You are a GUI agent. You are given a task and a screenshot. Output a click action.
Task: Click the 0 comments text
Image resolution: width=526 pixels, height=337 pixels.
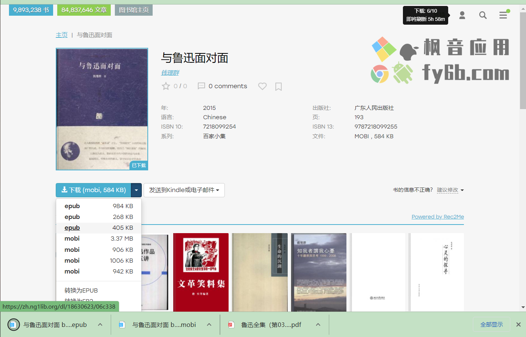(x=228, y=86)
